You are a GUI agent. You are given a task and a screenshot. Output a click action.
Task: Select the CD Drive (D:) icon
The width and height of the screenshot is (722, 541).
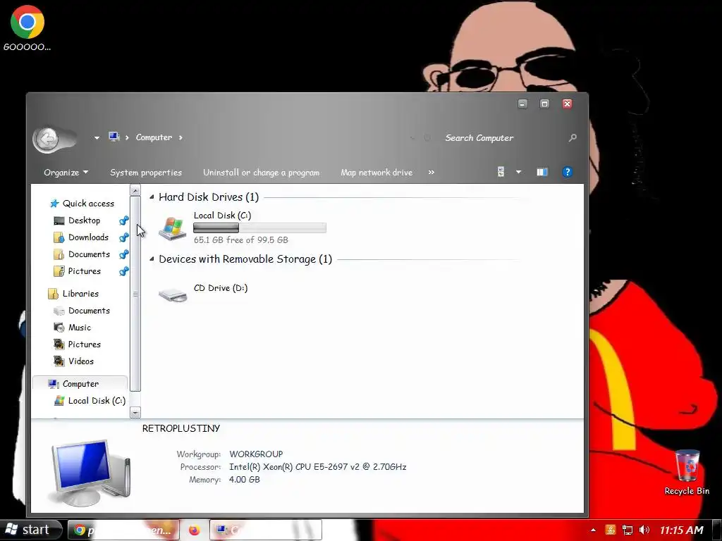(173, 294)
